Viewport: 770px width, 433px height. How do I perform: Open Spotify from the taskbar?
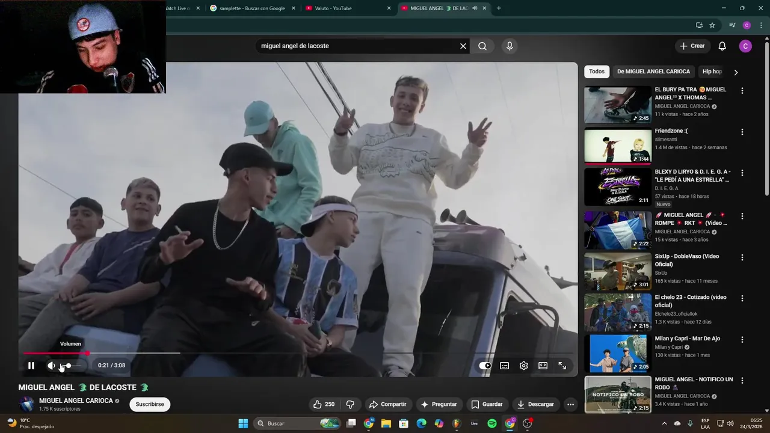click(x=491, y=423)
